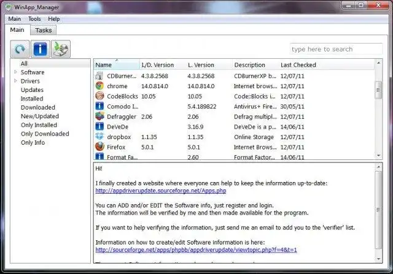Select the chrome name cell

[x=117, y=86]
